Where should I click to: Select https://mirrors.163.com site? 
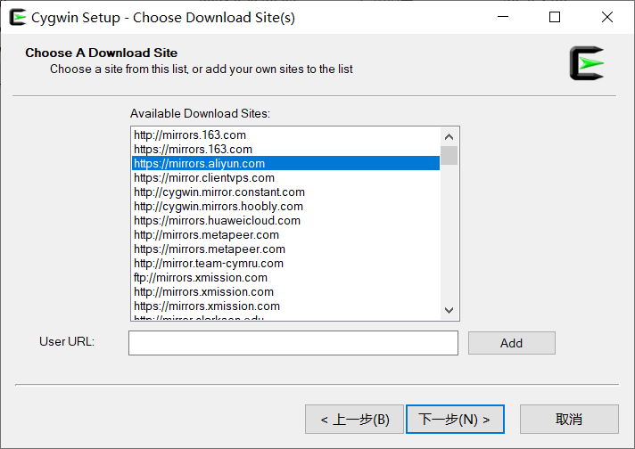pyautogui.click(x=285, y=150)
